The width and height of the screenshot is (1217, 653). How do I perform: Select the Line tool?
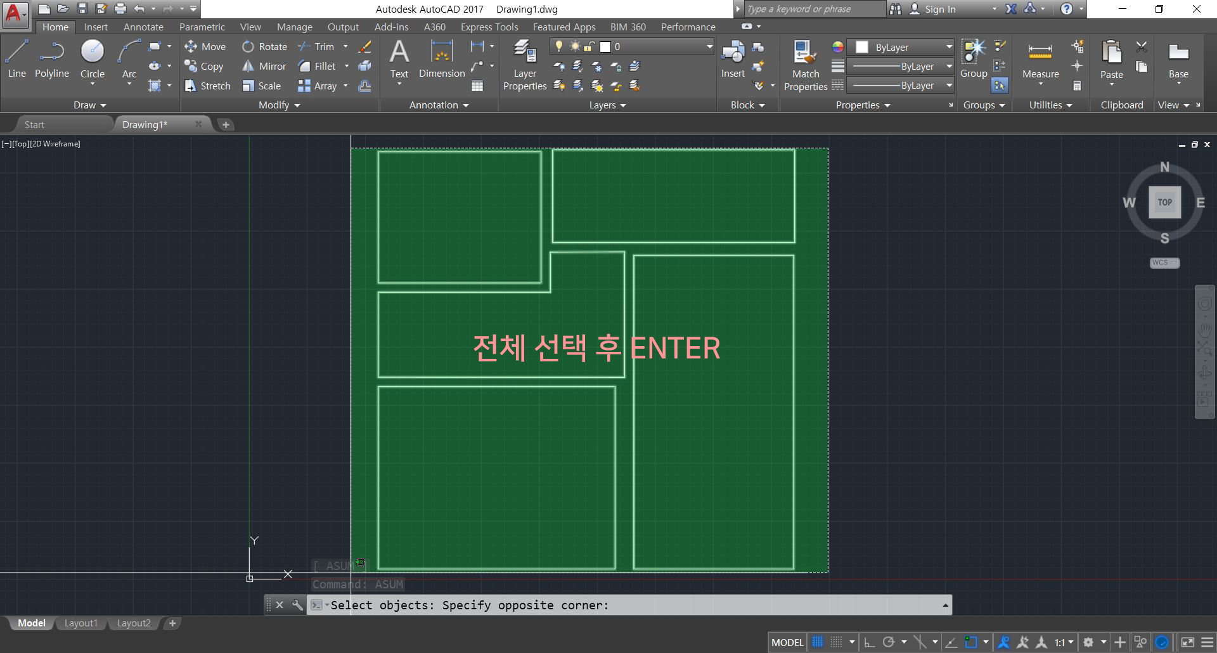click(x=17, y=59)
